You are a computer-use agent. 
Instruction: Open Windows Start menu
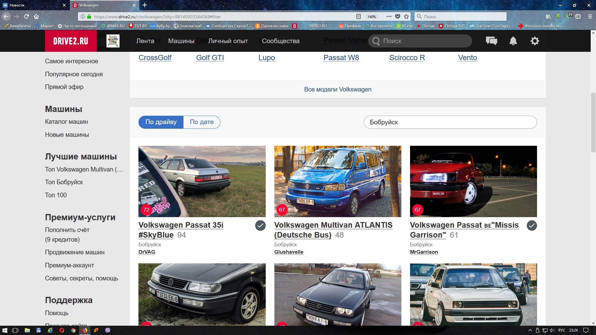click(x=5, y=330)
